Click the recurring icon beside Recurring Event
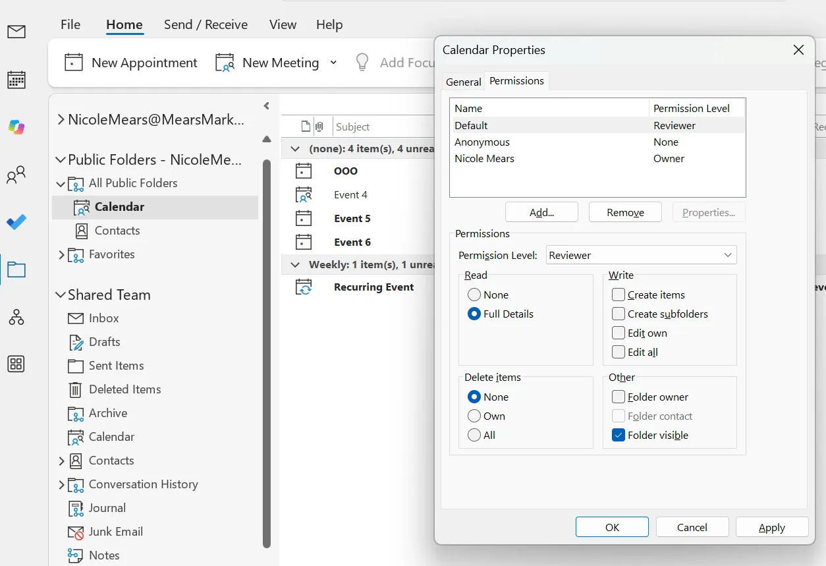 tap(304, 287)
